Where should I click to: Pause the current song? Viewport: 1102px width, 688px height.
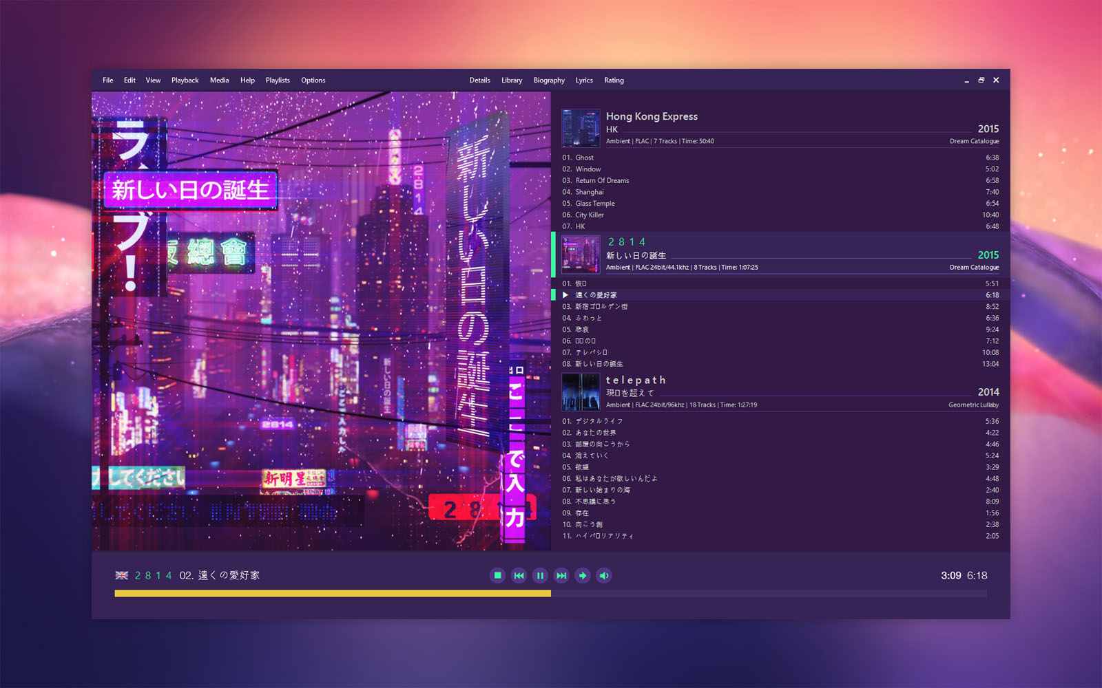click(x=540, y=575)
